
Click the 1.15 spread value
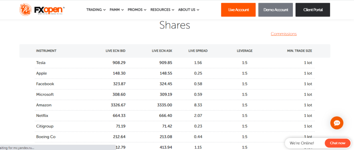[198, 147]
